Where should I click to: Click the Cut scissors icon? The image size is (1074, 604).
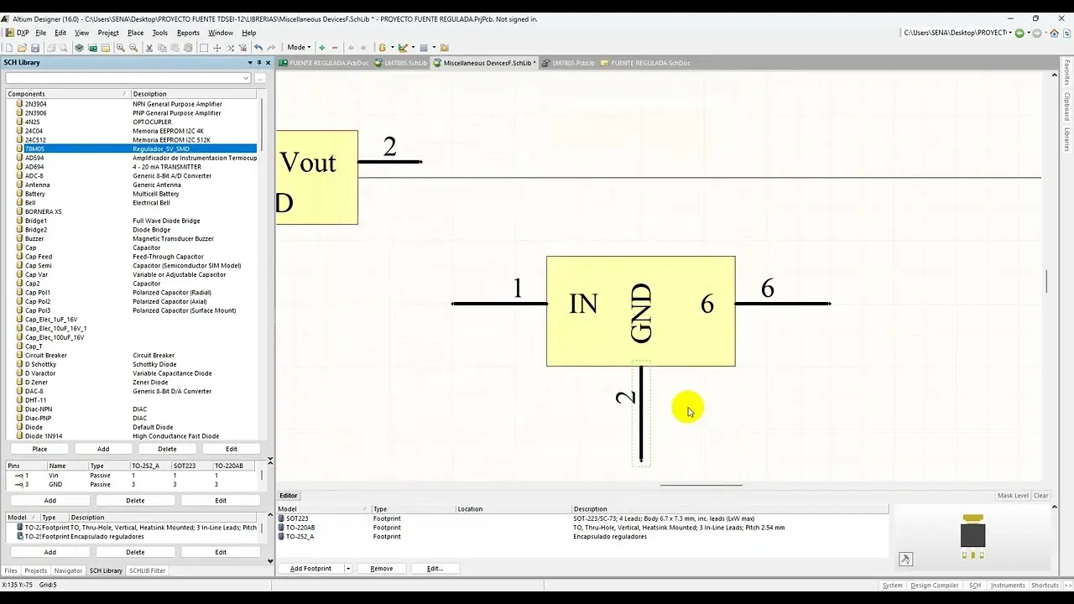point(149,48)
